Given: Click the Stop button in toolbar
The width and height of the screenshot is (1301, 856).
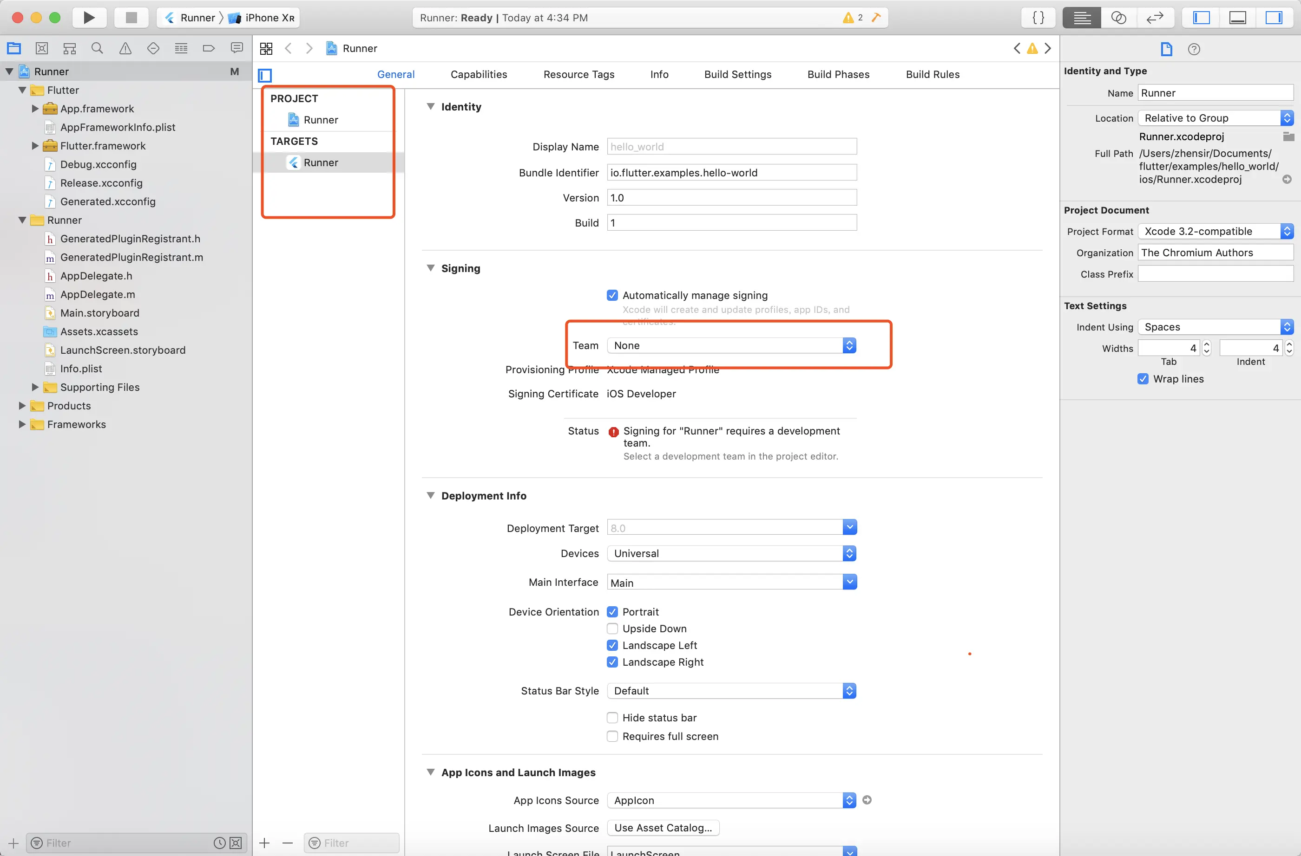Looking at the screenshot, I should [x=131, y=18].
